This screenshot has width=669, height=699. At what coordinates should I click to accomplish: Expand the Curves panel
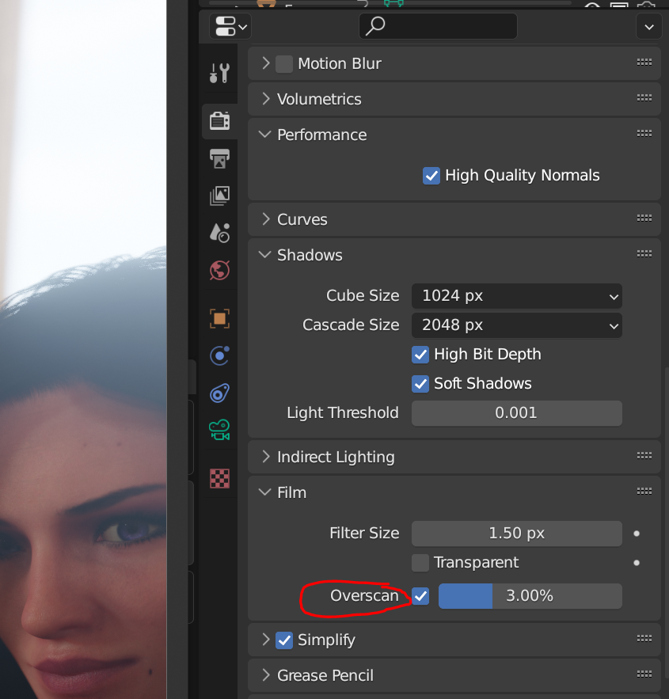[x=266, y=219]
